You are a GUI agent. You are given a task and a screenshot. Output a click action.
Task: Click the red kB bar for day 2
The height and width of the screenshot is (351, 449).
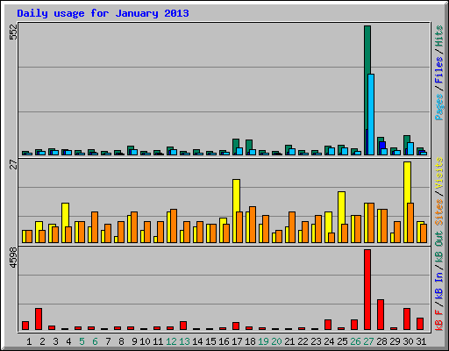(39, 319)
